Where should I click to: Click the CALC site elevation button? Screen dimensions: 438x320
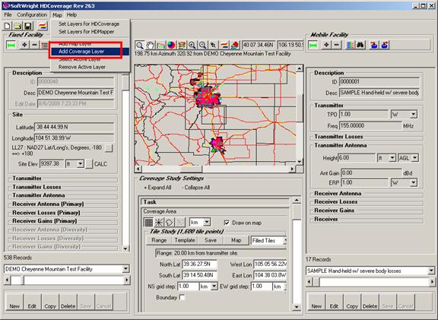click(89, 164)
